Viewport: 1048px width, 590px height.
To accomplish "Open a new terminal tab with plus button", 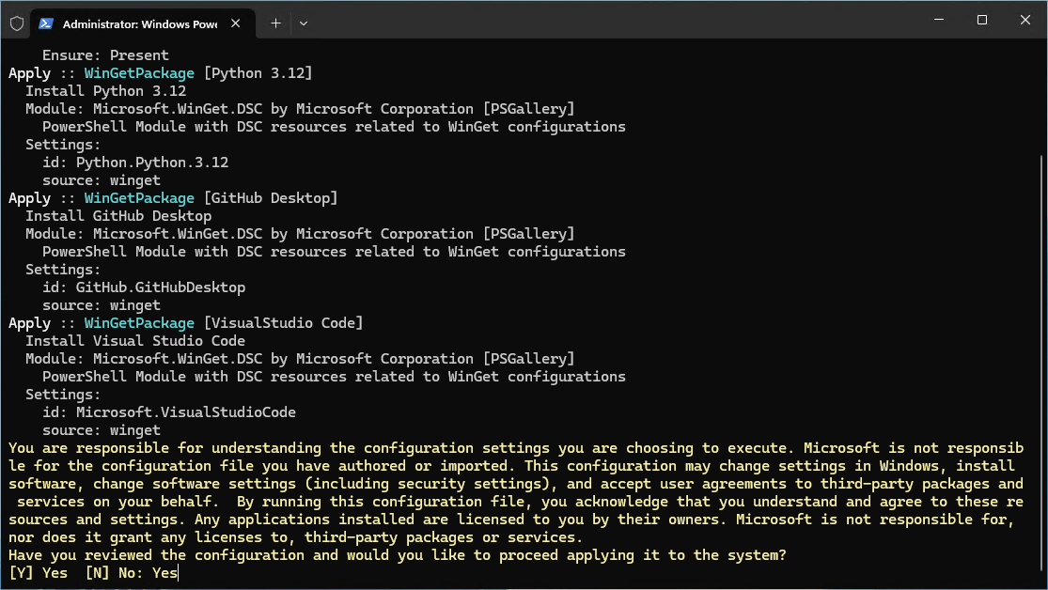I will pyautogui.click(x=275, y=23).
